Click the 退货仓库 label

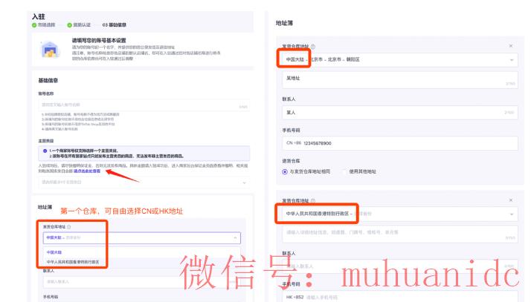pos(291,161)
